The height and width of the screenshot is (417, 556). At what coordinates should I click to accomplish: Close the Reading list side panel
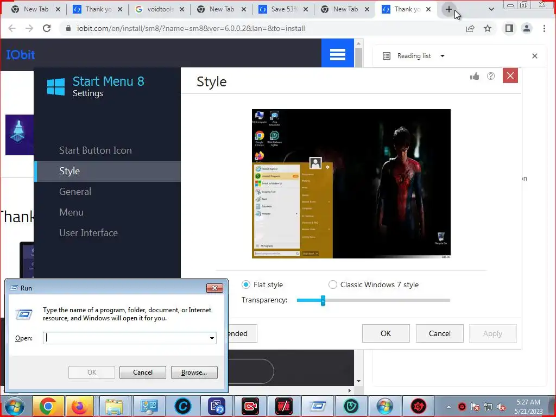click(535, 56)
